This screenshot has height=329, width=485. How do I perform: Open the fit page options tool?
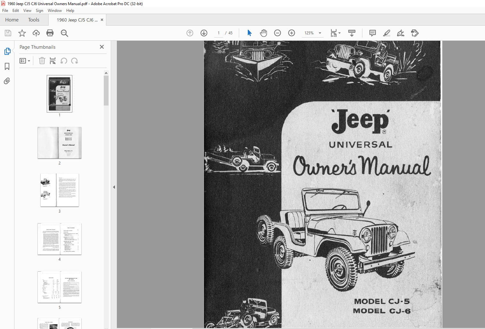coord(335,33)
